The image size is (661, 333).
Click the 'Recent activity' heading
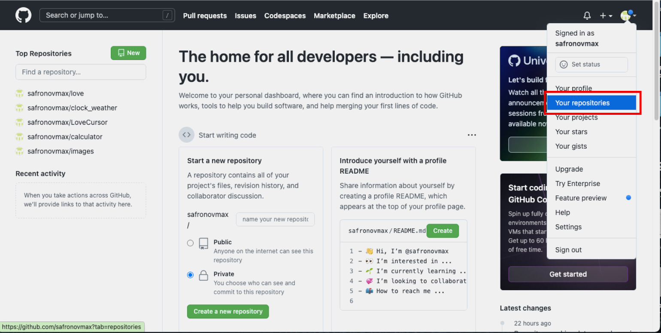coord(40,174)
